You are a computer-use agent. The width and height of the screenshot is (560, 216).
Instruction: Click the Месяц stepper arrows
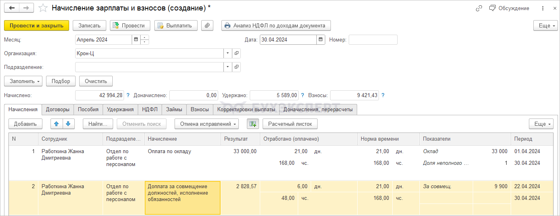pyautogui.click(x=145, y=39)
